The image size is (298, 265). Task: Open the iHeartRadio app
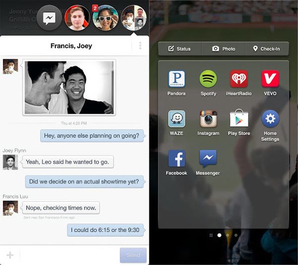click(x=239, y=80)
